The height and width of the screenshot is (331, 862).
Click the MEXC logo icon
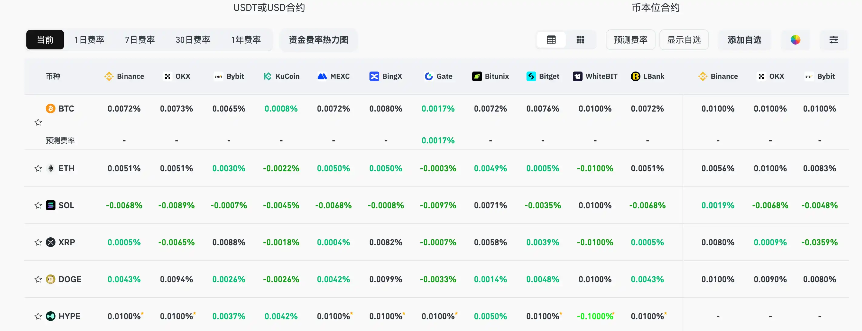click(322, 76)
